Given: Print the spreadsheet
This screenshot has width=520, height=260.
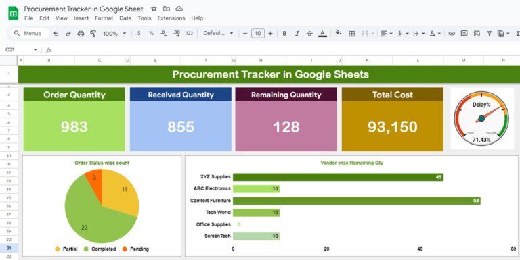Looking at the screenshot, I should click(x=81, y=33).
